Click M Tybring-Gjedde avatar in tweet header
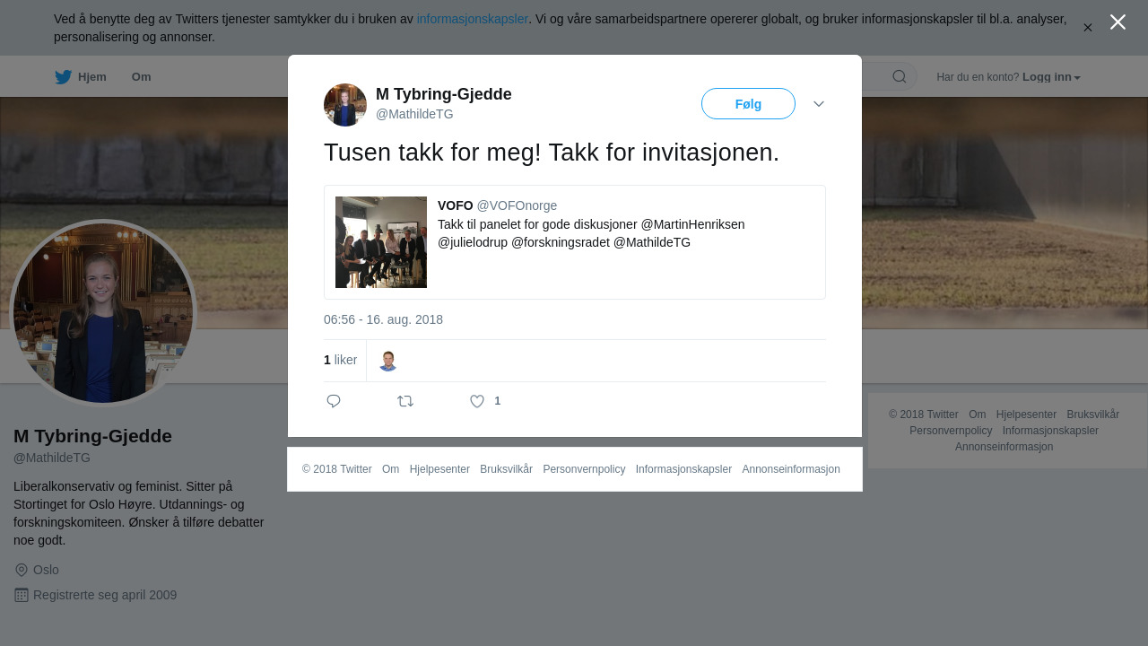Viewport: 1148px width, 646px height. 345,105
